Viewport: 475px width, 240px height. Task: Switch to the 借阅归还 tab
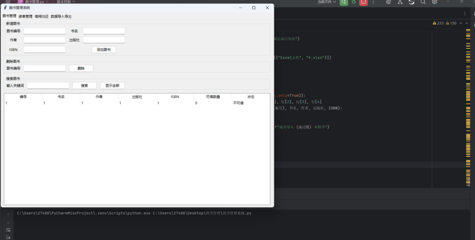tap(41, 16)
